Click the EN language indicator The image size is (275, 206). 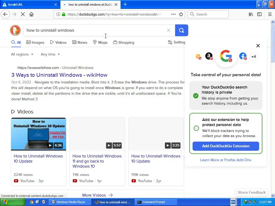point(233,202)
